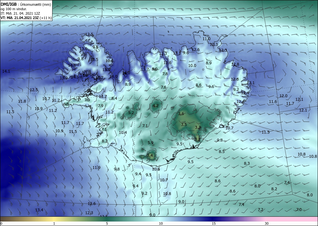Click the 10 label on the color scale
The width and height of the screenshot is (318, 226).
click(x=161, y=223)
